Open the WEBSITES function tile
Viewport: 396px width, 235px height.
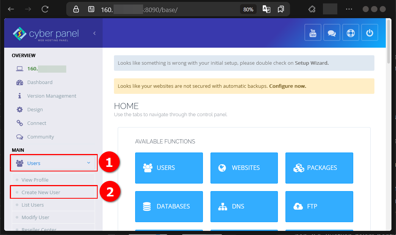tap(244, 168)
